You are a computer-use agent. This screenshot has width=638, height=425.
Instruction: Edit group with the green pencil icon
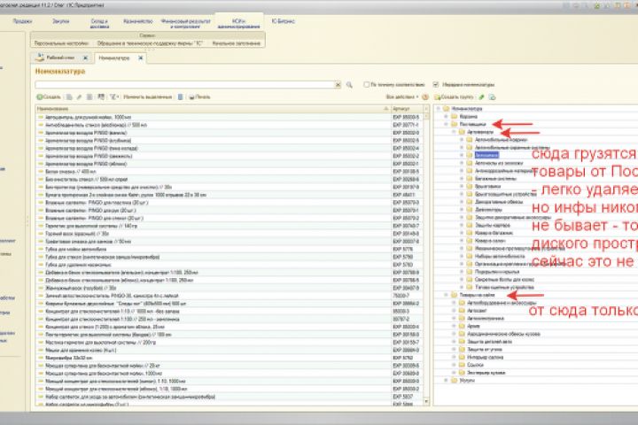click(482, 97)
